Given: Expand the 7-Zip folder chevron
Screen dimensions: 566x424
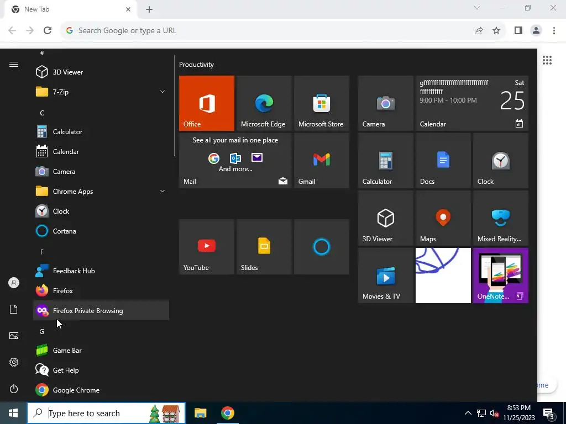Looking at the screenshot, I should [x=163, y=92].
